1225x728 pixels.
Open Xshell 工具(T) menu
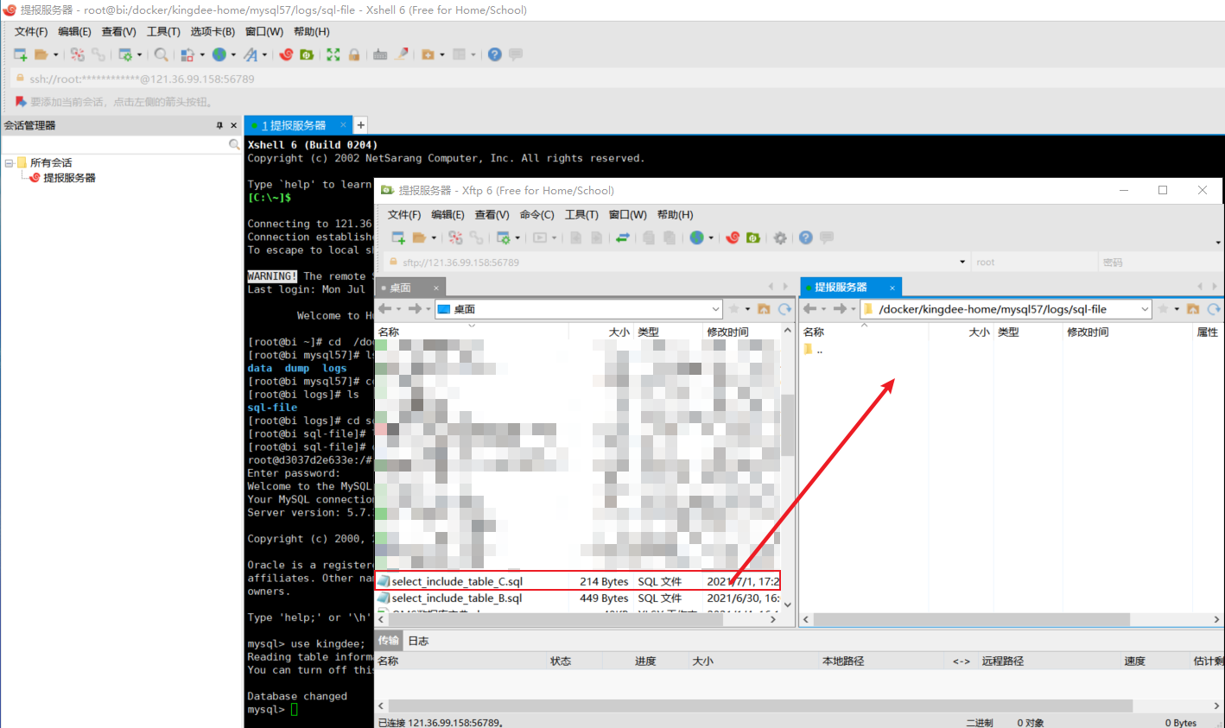pos(163,31)
